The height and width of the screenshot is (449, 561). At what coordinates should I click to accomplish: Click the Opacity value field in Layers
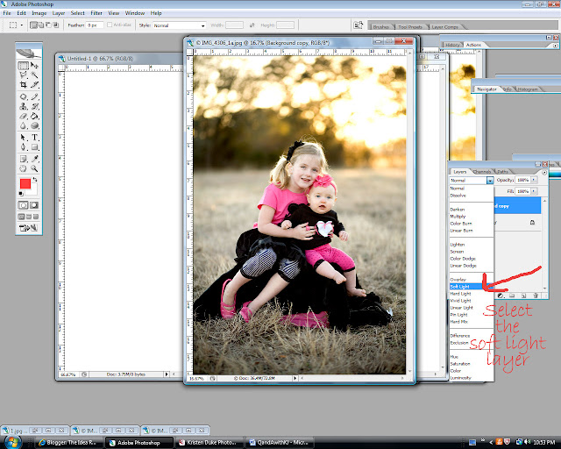522,180
